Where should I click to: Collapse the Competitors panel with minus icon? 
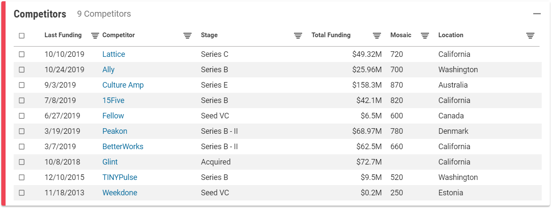click(537, 14)
